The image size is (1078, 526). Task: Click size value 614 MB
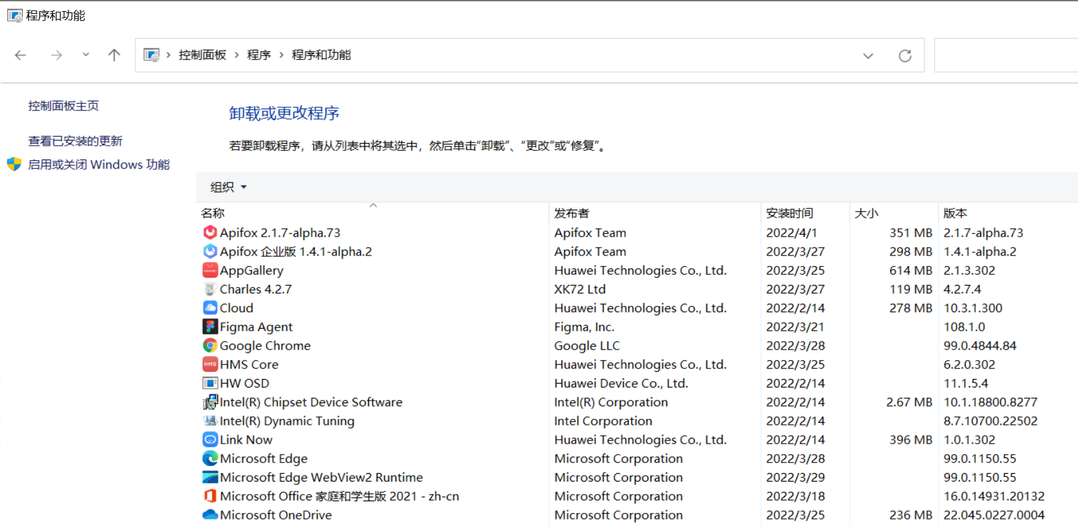911,270
